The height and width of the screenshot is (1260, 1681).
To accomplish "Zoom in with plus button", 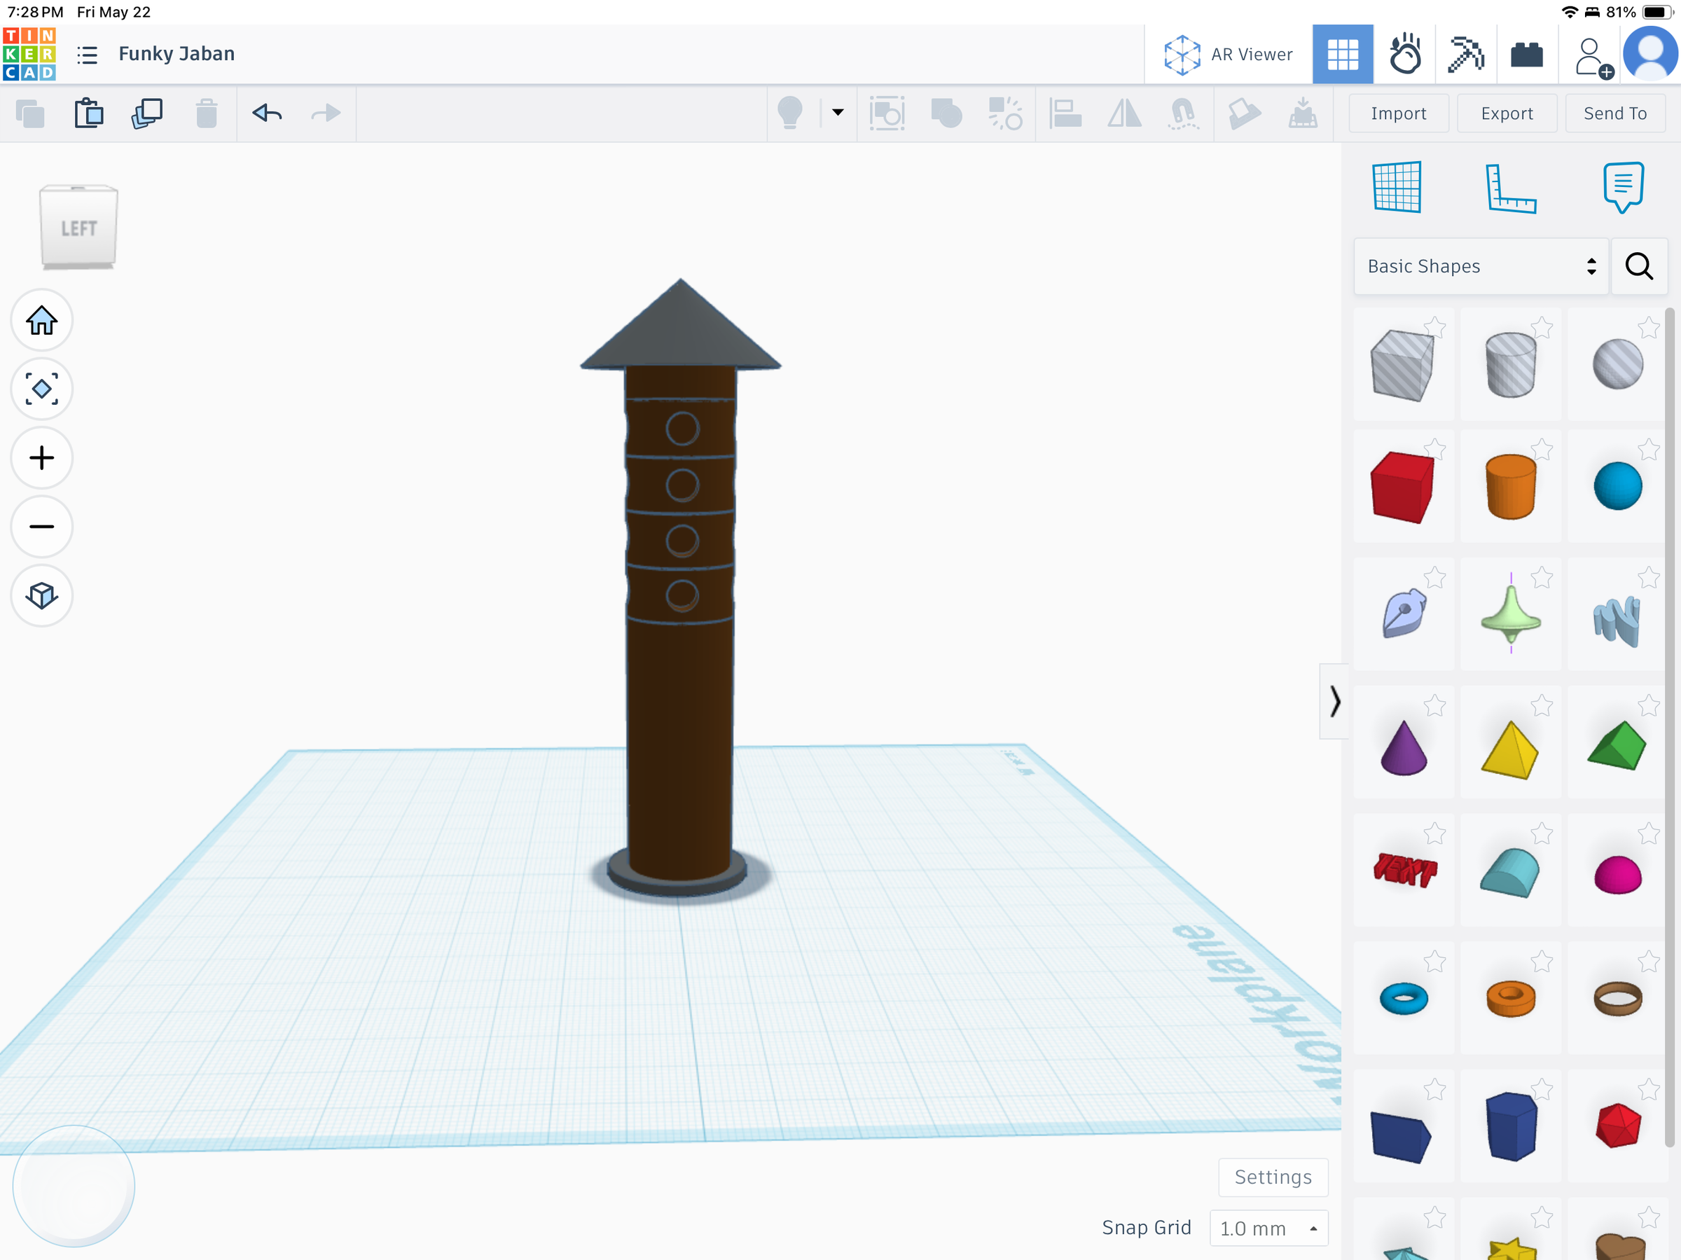I will pyautogui.click(x=42, y=457).
